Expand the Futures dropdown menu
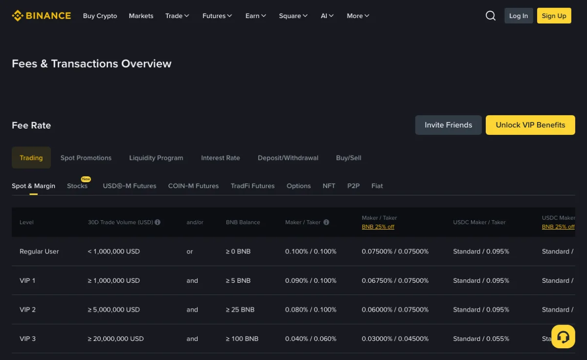The image size is (587, 360). 218,16
